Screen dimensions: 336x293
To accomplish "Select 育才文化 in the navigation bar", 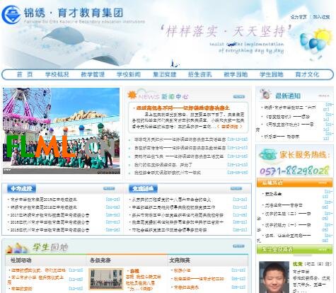I will point(307,74).
